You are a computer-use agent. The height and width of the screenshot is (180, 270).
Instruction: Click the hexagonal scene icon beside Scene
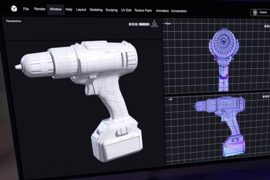255,12
